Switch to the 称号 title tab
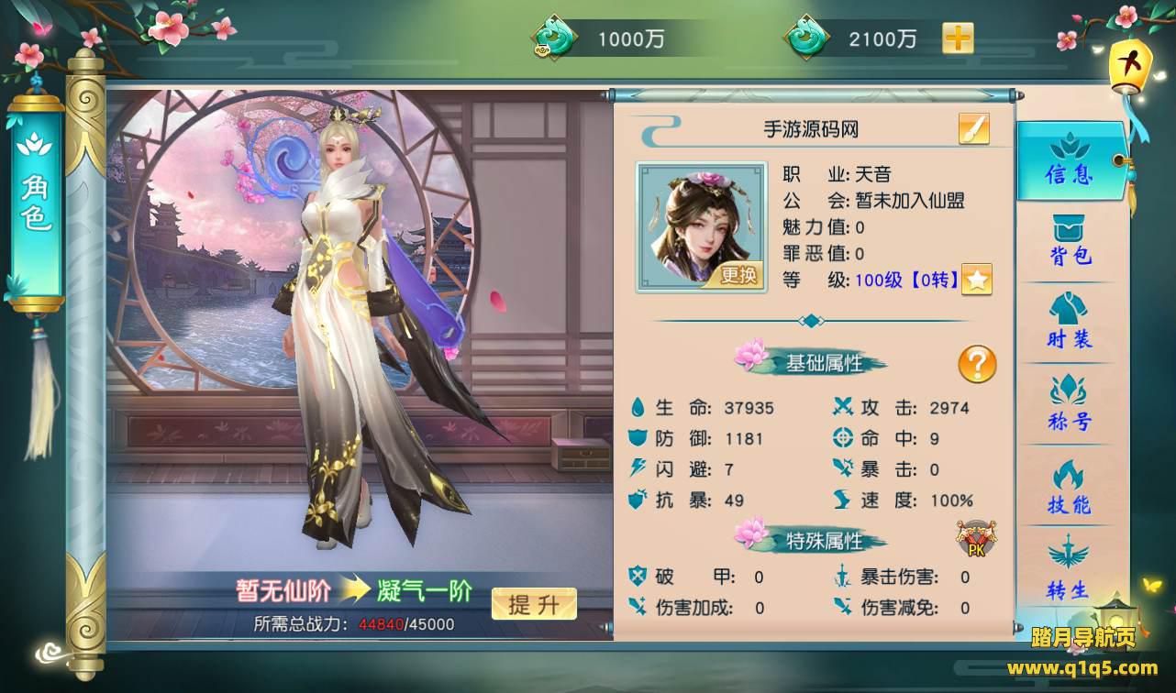 coord(1070,404)
